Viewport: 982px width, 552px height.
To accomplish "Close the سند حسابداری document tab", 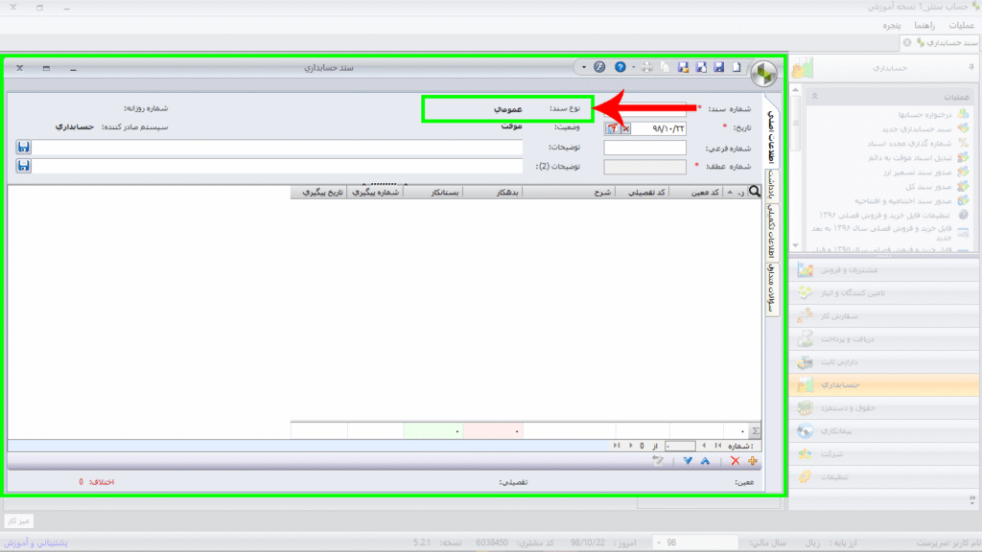I will [x=907, y=42].
